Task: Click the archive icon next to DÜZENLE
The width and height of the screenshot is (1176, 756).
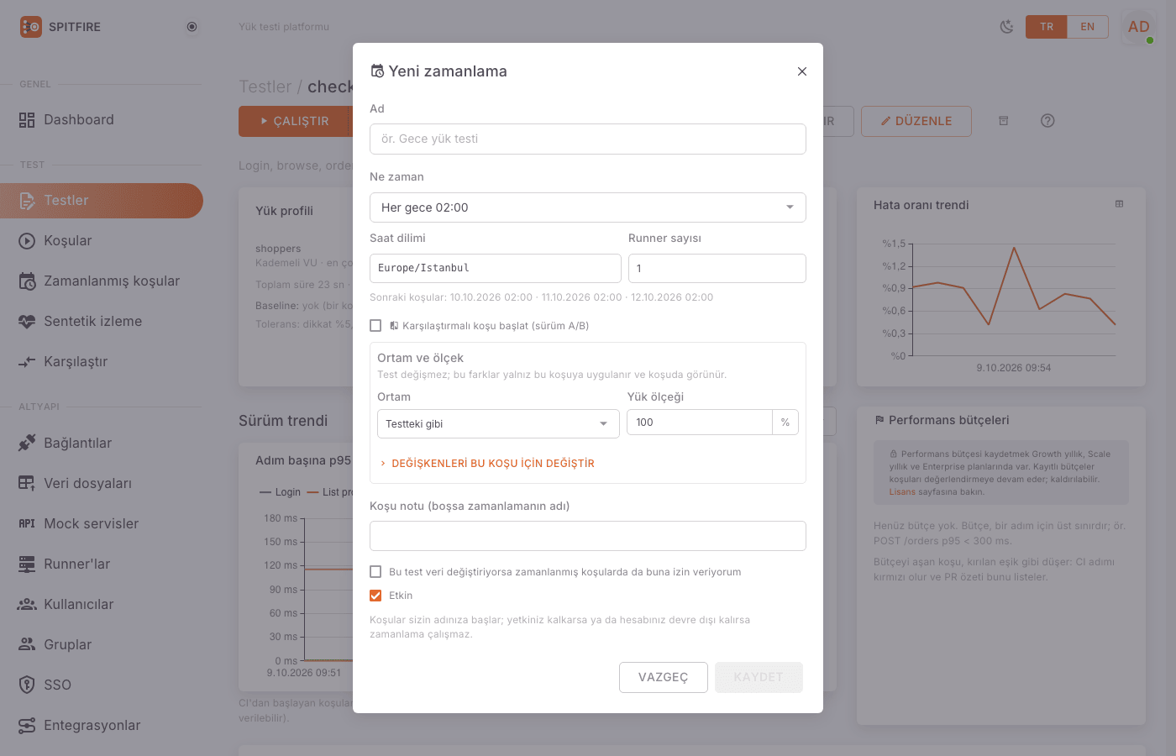Action: (1003, 121)
